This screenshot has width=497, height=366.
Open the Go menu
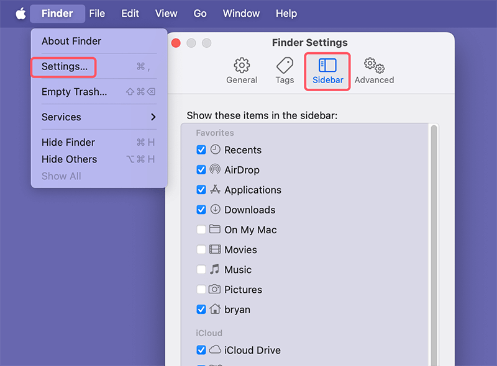click(200, 13)
